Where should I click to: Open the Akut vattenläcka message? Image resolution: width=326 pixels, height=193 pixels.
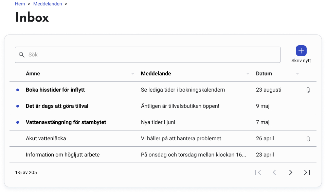click(46, 139)
